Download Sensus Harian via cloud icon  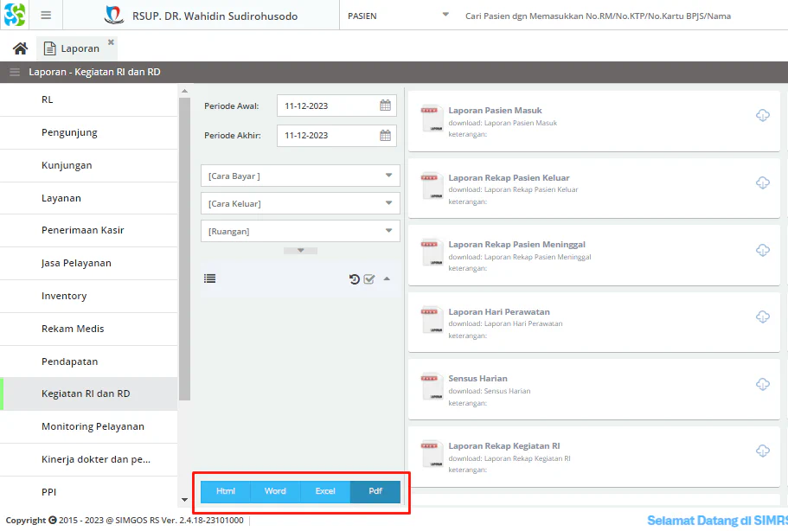point(762,384)
